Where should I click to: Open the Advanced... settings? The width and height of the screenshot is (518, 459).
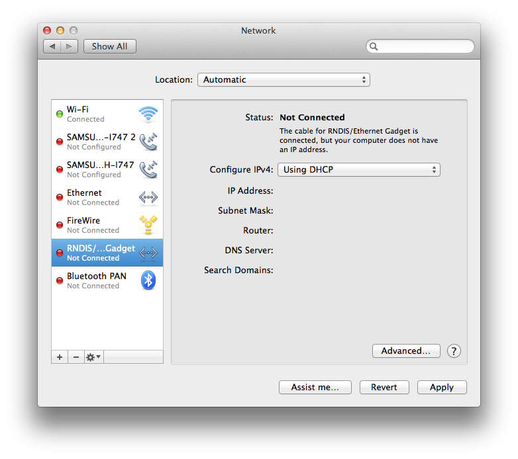(406, 351)
